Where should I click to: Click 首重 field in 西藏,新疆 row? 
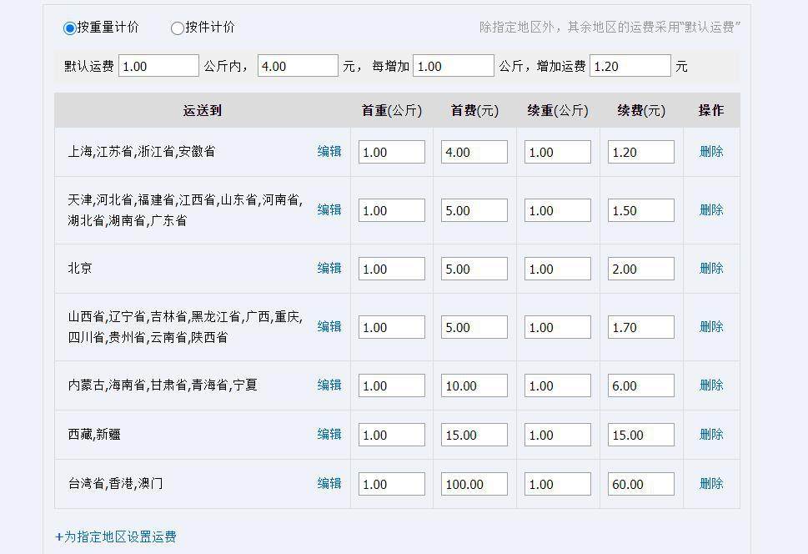coord(392,435)
